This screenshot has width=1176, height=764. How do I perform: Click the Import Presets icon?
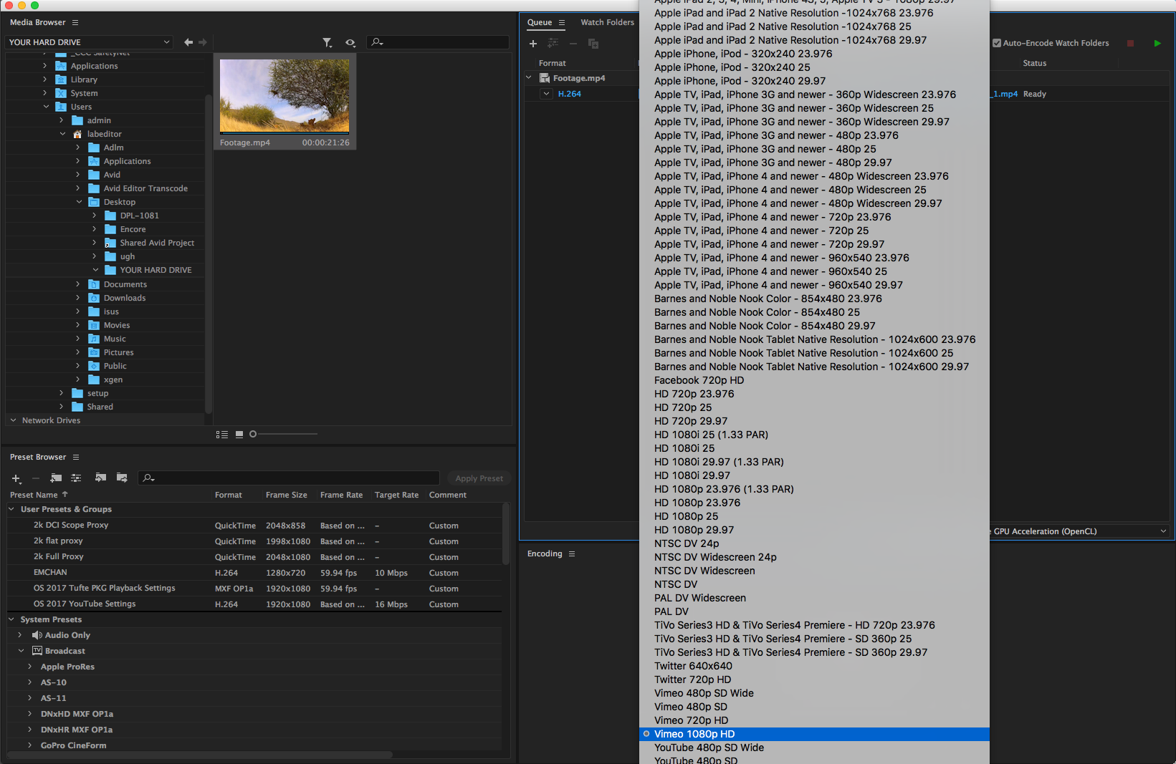[x=100, y=478]
